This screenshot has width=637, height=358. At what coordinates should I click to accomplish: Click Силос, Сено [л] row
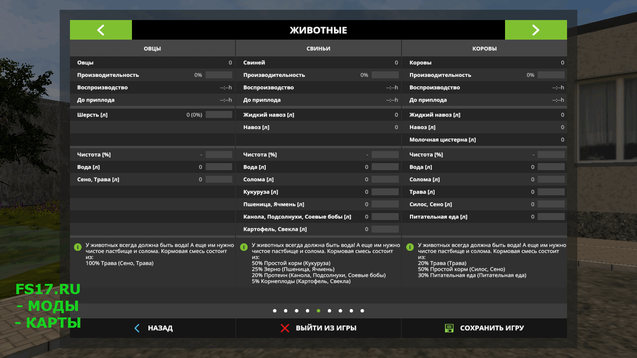tap(485, 204)
